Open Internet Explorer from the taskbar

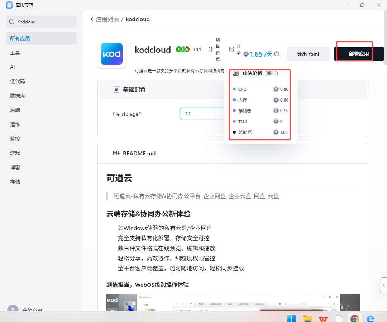point(371,318)
